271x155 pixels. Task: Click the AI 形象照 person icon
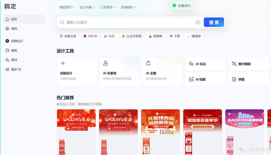click(x=106, y=63)
